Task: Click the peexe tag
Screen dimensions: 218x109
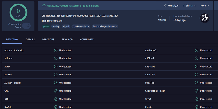Action: (x=46, y=26)
